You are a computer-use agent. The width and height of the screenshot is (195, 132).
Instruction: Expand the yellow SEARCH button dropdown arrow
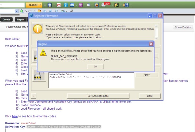pos(41,5)
